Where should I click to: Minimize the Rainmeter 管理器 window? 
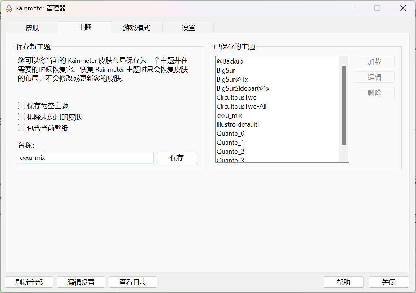(x=352, y=8)
